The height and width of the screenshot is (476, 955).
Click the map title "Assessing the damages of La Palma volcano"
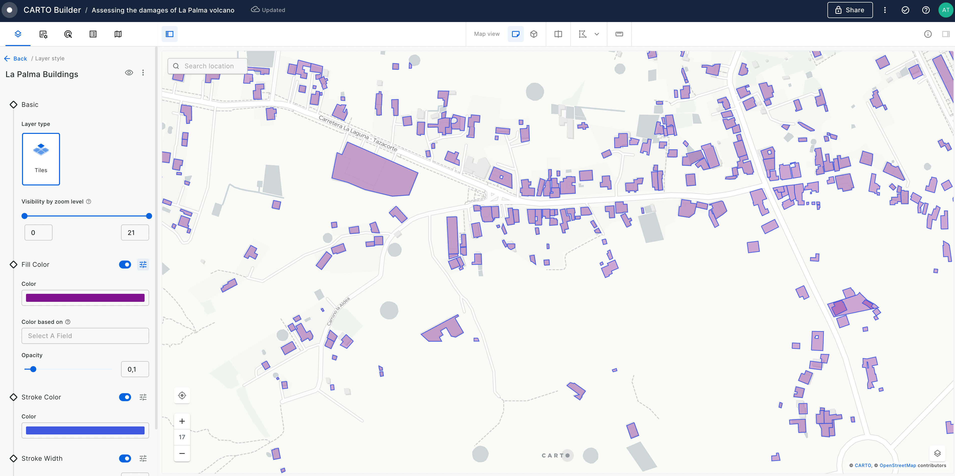click(163, 10)
